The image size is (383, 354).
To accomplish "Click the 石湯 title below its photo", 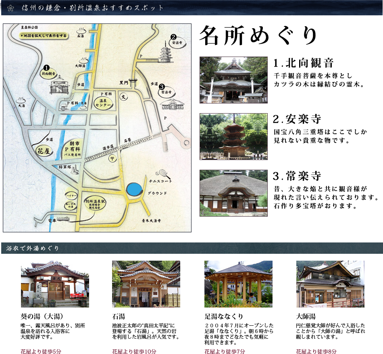I will (119, 316).
